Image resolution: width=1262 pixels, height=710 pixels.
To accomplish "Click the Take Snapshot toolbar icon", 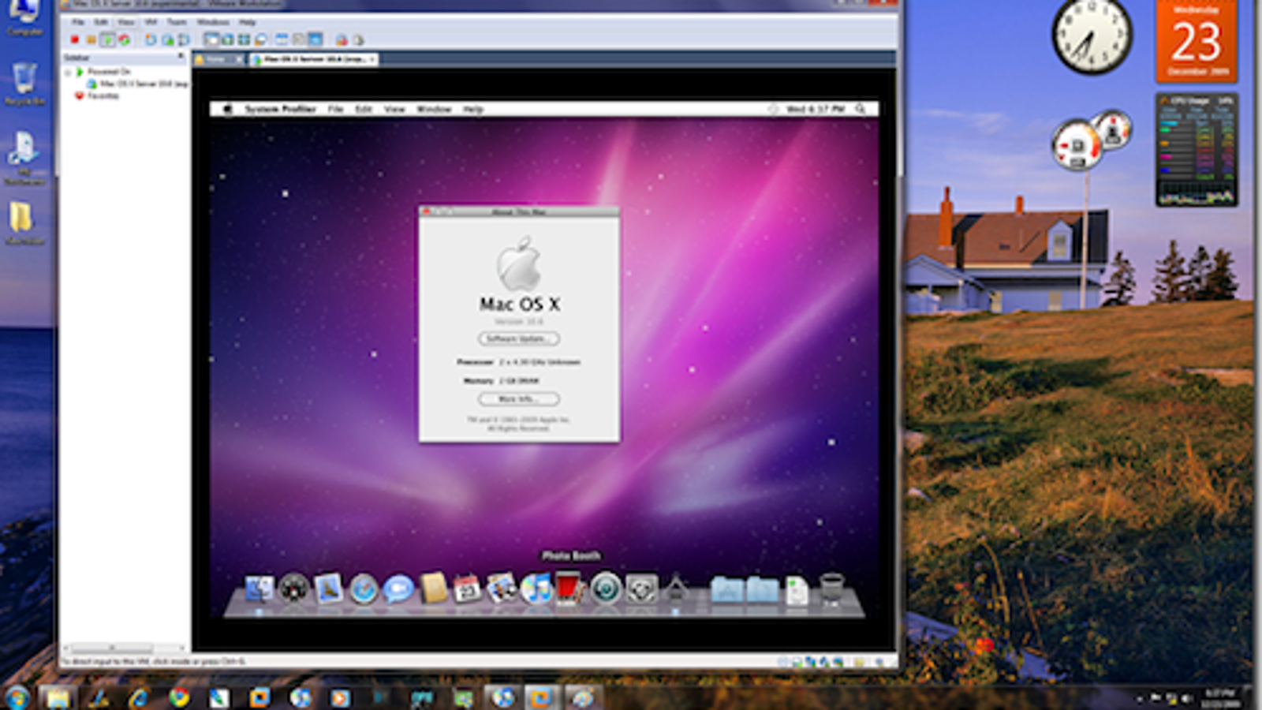I will coord(151,39).
